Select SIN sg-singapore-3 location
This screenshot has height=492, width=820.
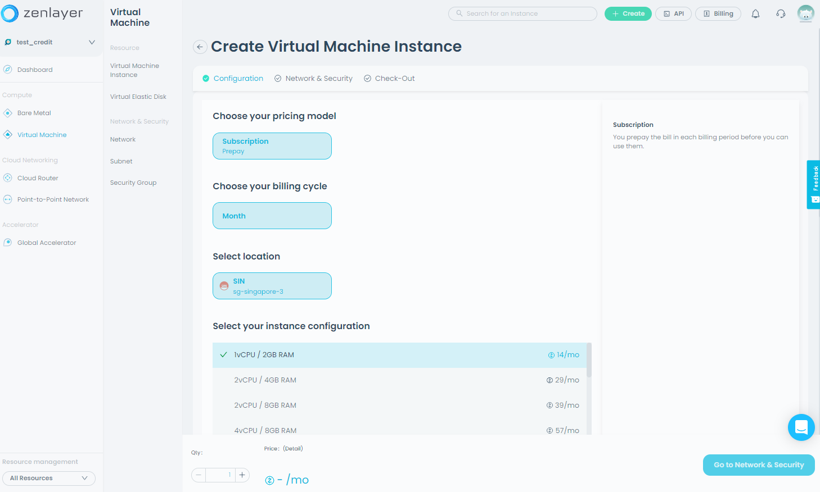[272, 286]
